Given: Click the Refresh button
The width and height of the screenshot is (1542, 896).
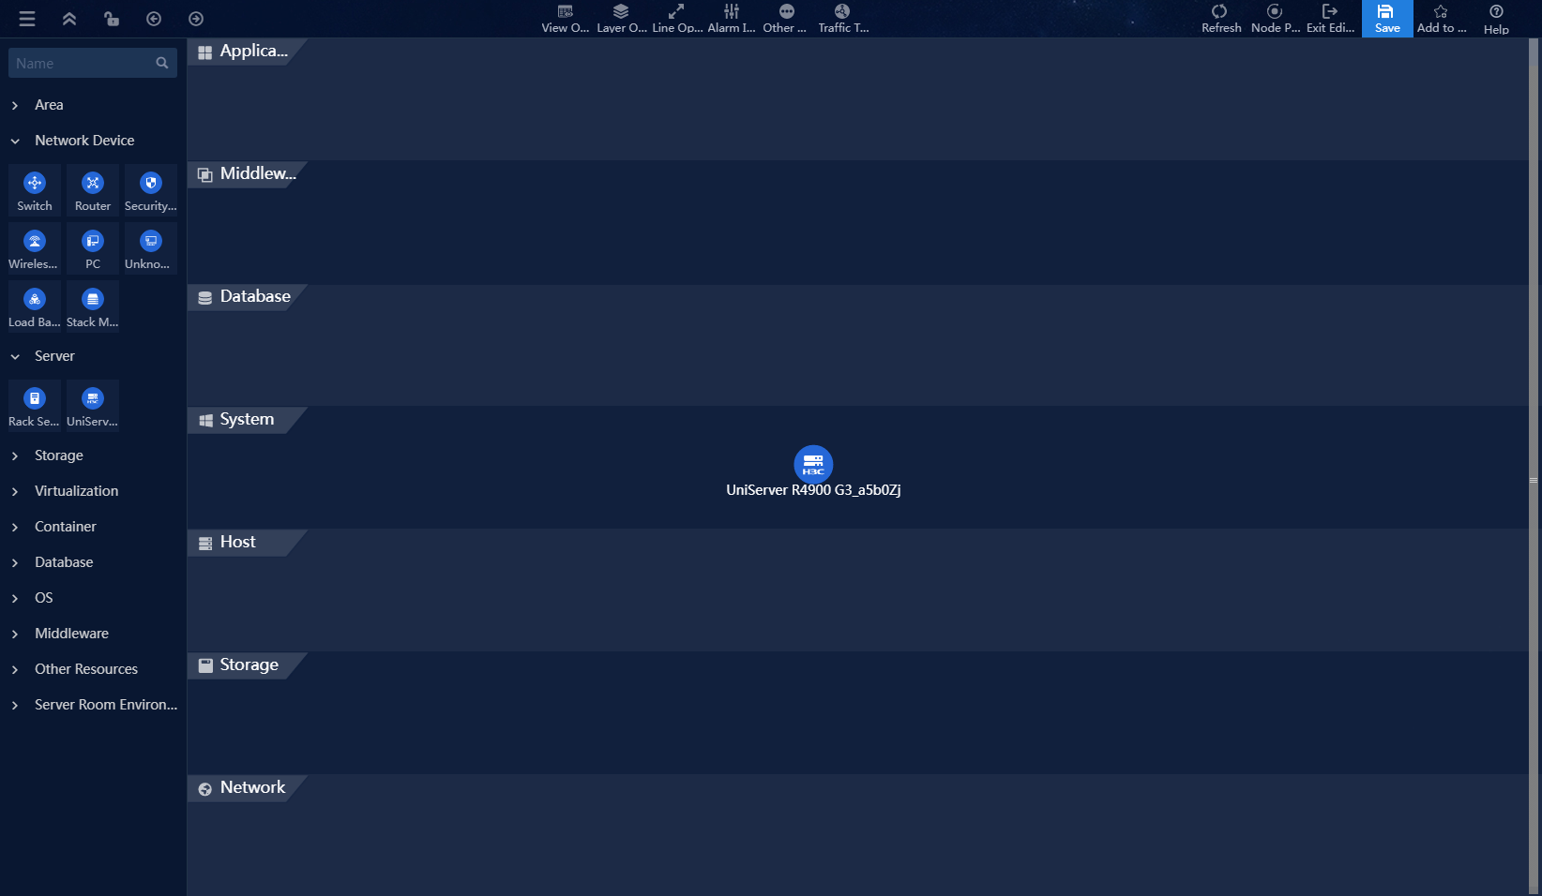Looking at the screenshot, I should click(x=1220, y=19).
